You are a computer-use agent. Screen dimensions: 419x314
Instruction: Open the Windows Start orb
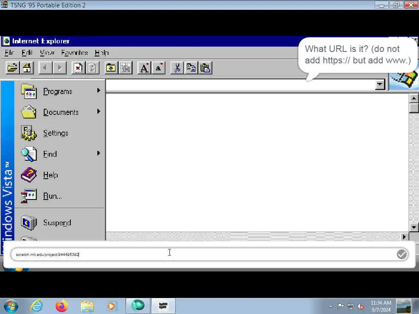11,306
